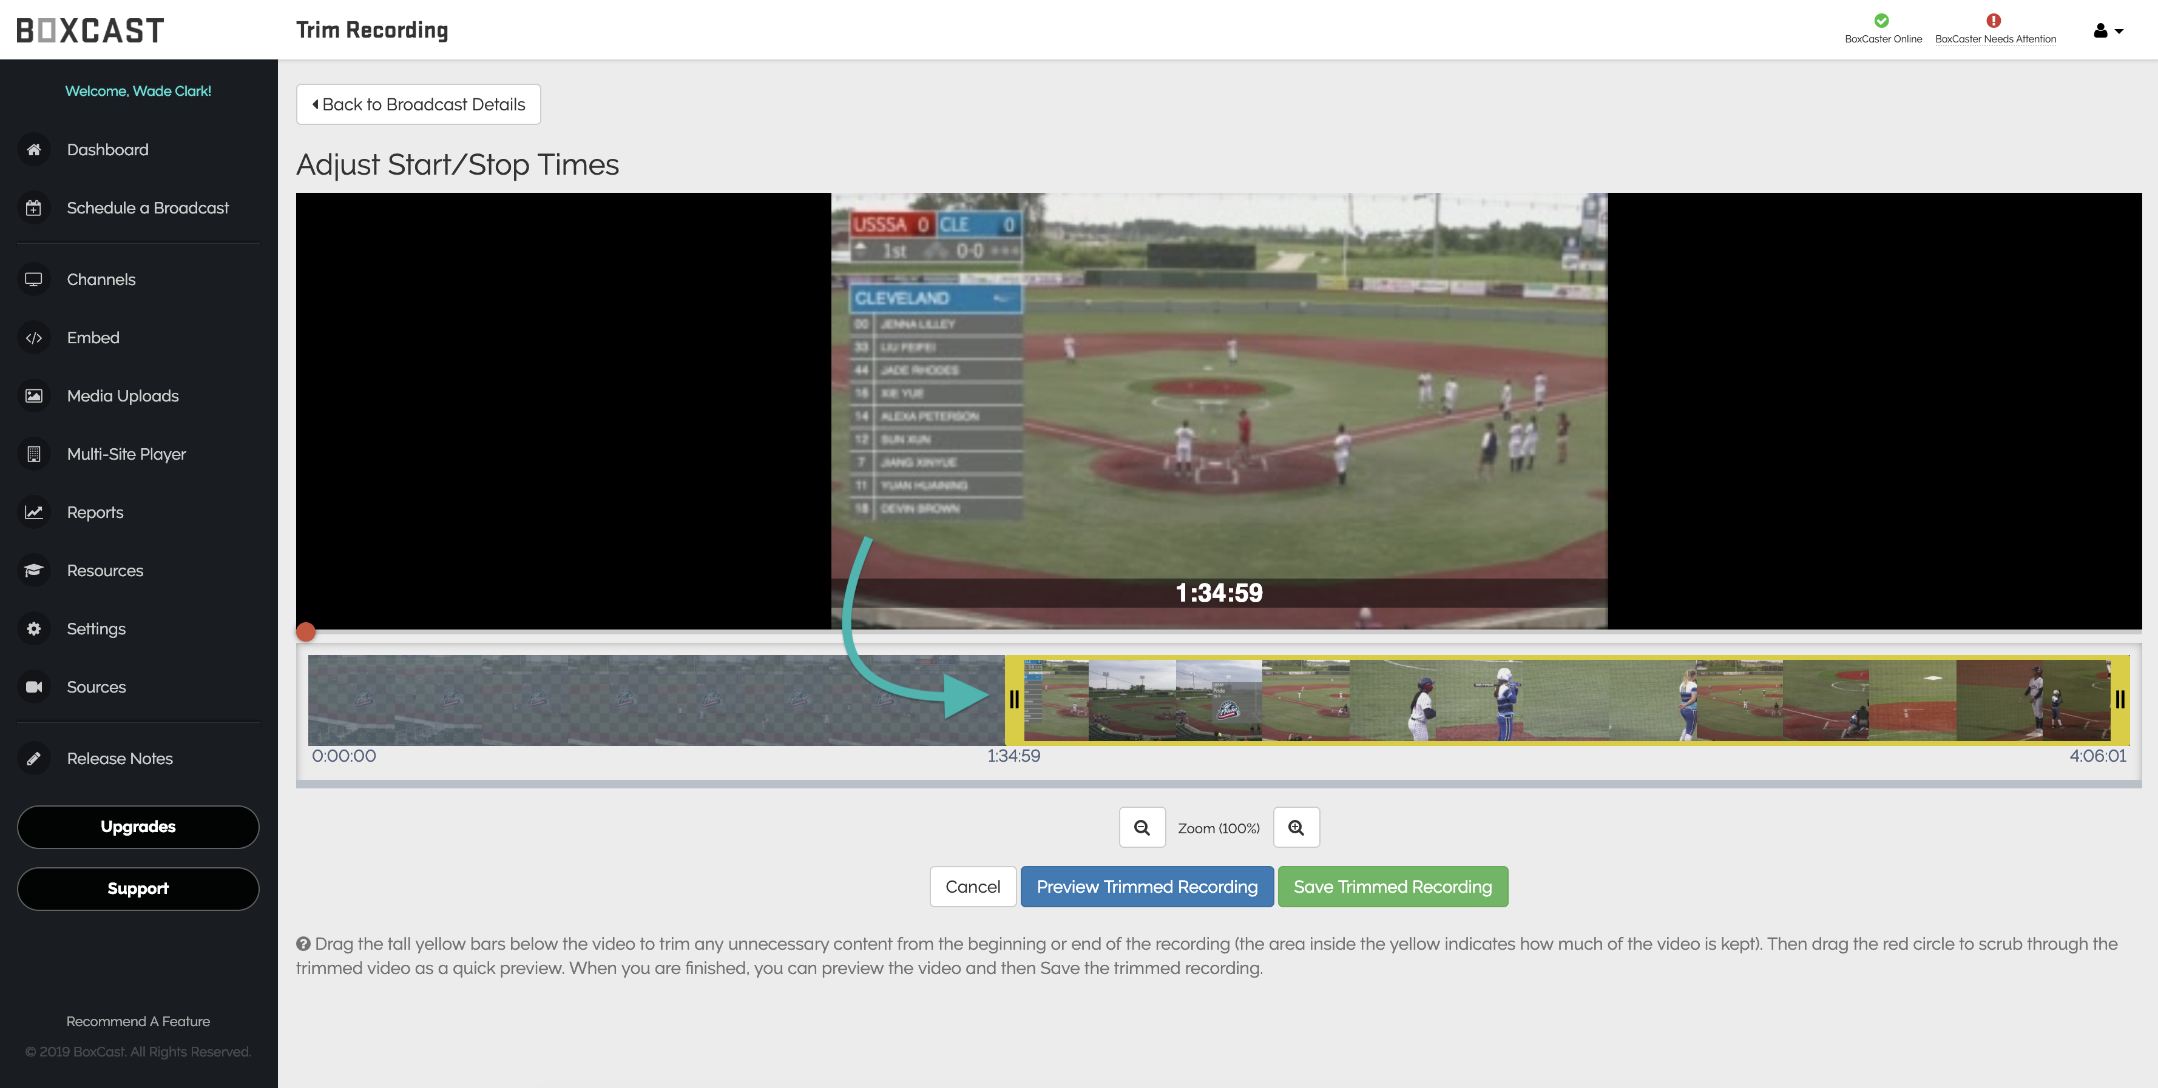Open the user account dropdown

pyautogui.click(x=2108, y=31)
